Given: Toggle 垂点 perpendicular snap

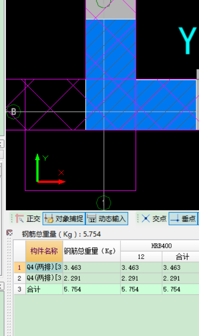Looking at the screenshot, I should (x=183, y=219).
